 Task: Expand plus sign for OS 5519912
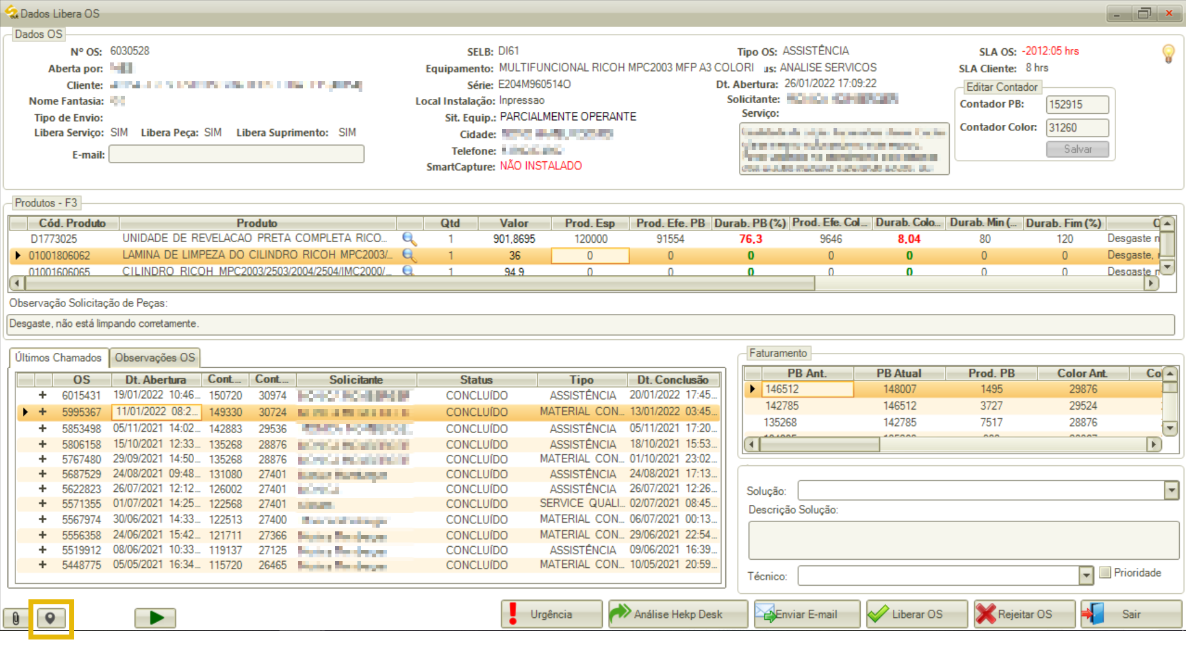[x=43, y=550]
